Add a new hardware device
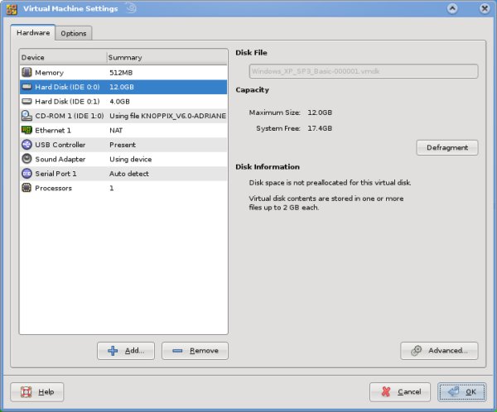The height and width of the screenshot is (412, 497). (126, 351)
